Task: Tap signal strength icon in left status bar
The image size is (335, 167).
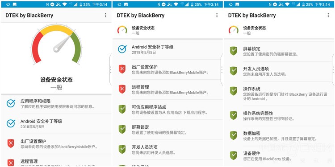Action: click(75, 4)
